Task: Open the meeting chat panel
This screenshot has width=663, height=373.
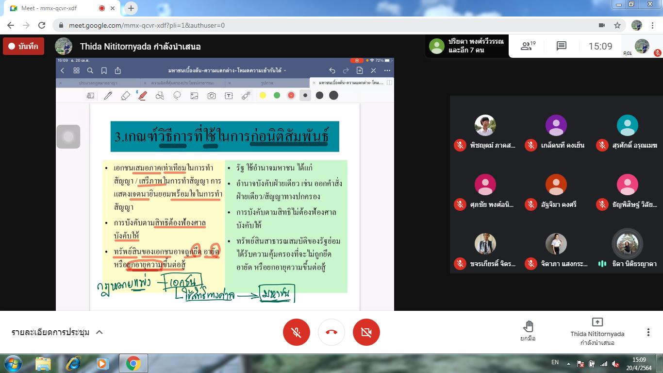Action: pyautogui.click(x=562, y=46)
